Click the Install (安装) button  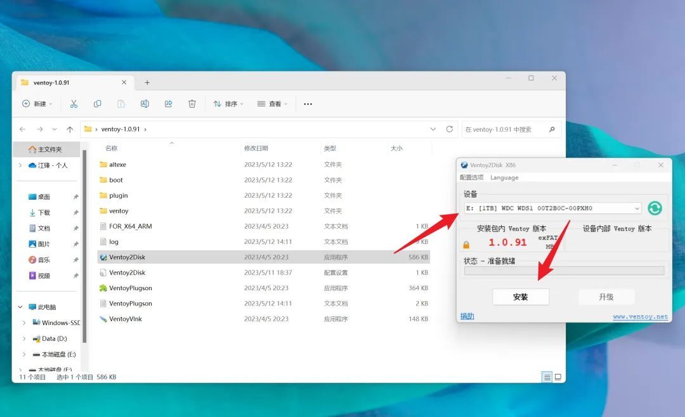(x=521, y=297)
